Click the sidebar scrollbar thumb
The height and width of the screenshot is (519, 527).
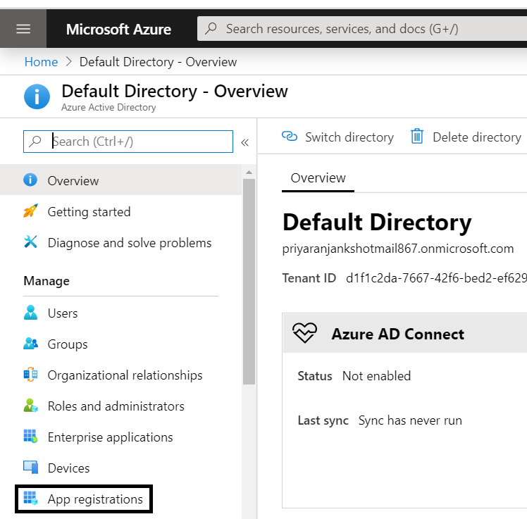tap(249, 282)
